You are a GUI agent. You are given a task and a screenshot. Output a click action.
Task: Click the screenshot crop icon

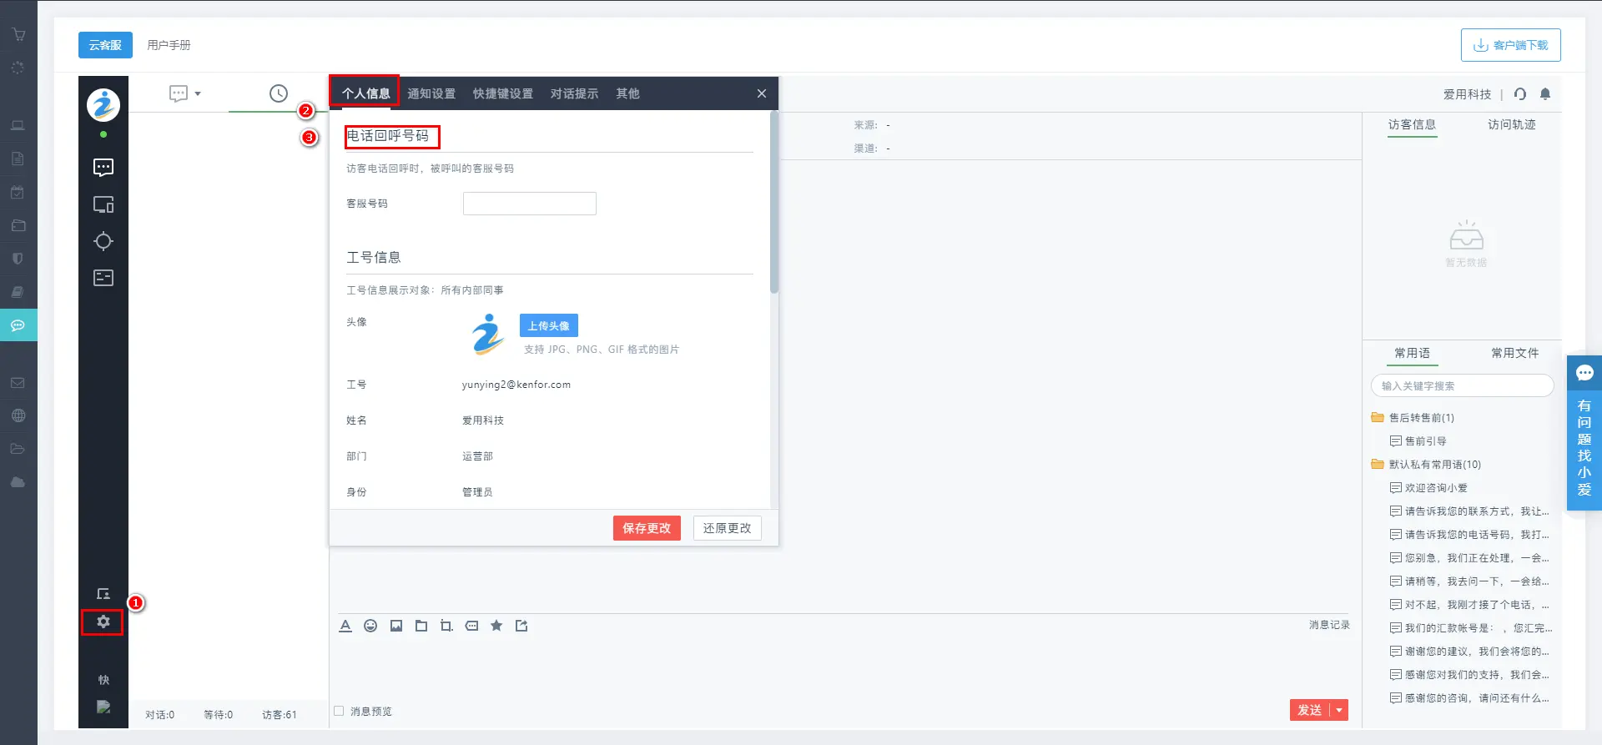pos(446,626)
